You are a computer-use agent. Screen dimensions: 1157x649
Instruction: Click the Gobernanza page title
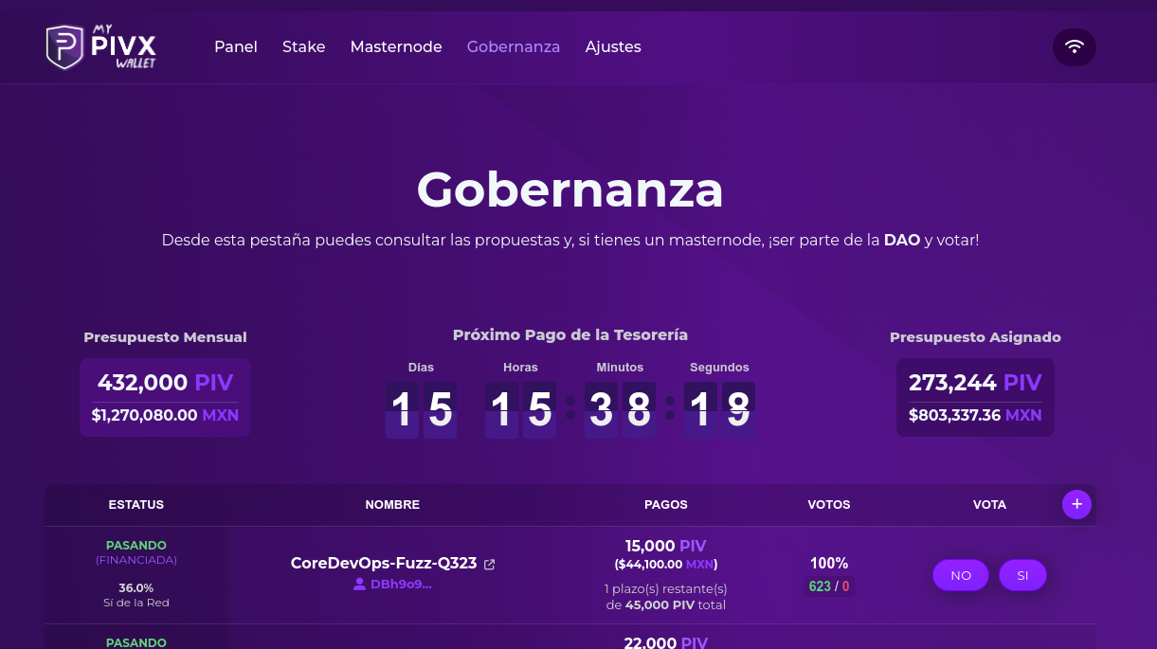pyautogui.click(x=570, y=189)
